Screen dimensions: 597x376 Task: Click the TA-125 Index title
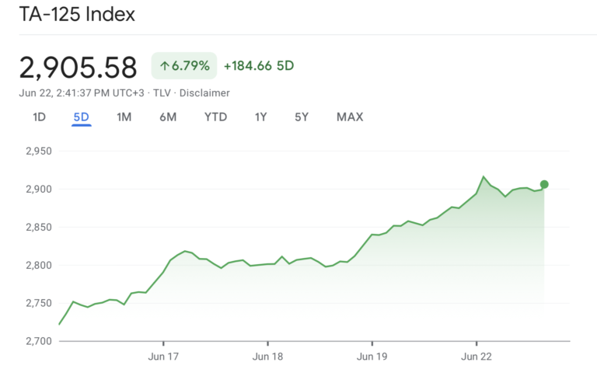click(x=77, y=15)
